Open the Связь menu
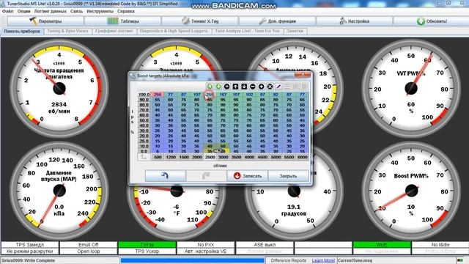The image size is (469, 264). (76, 12)
